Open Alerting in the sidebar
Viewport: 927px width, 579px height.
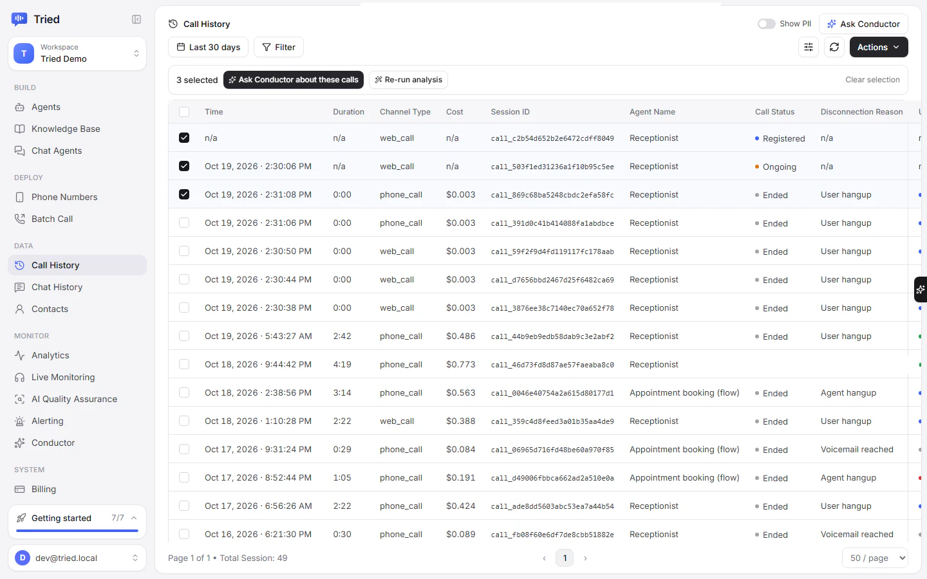pos(77,421)
